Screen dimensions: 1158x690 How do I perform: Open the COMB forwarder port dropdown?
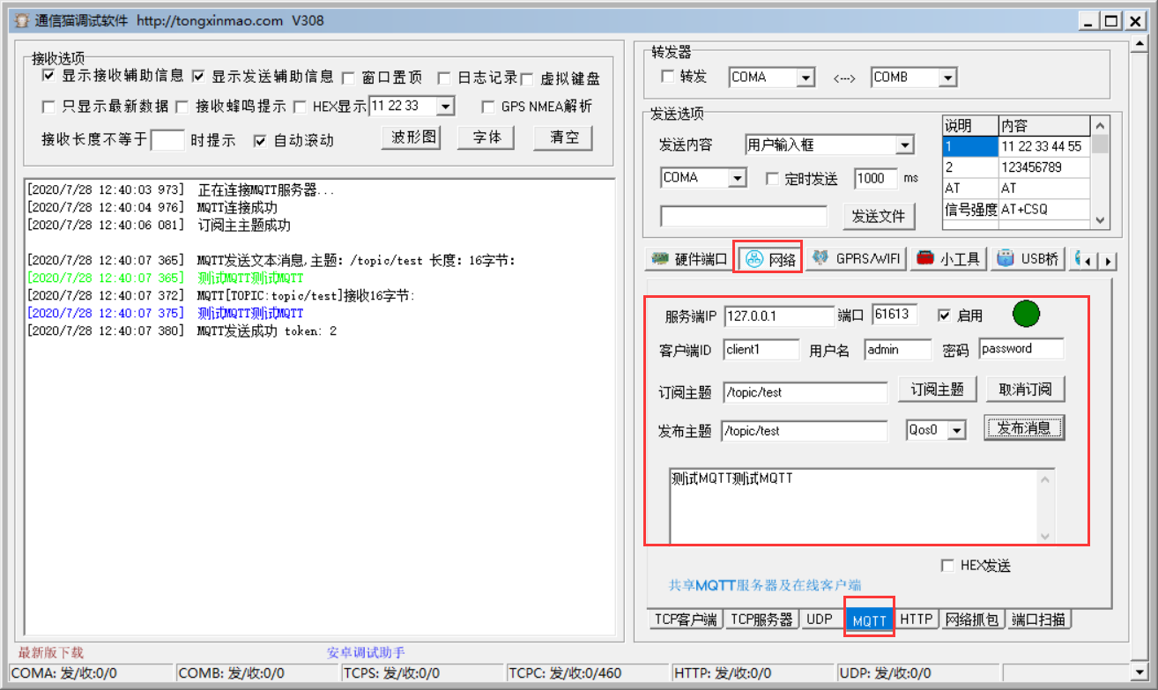[x=947, y=78]
